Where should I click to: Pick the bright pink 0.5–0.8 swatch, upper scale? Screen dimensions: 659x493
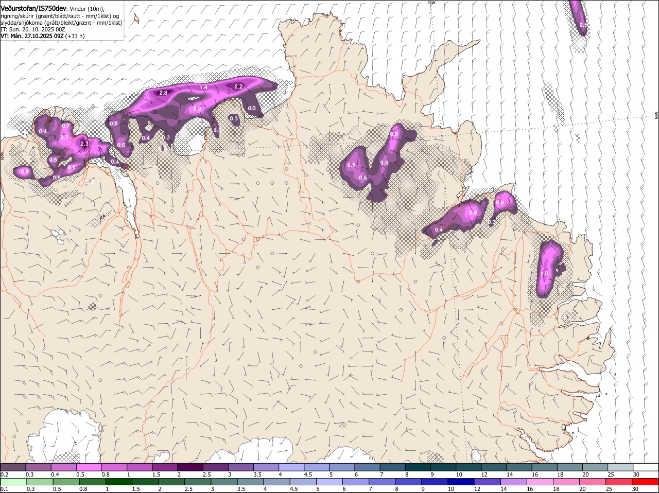point(89,467)
